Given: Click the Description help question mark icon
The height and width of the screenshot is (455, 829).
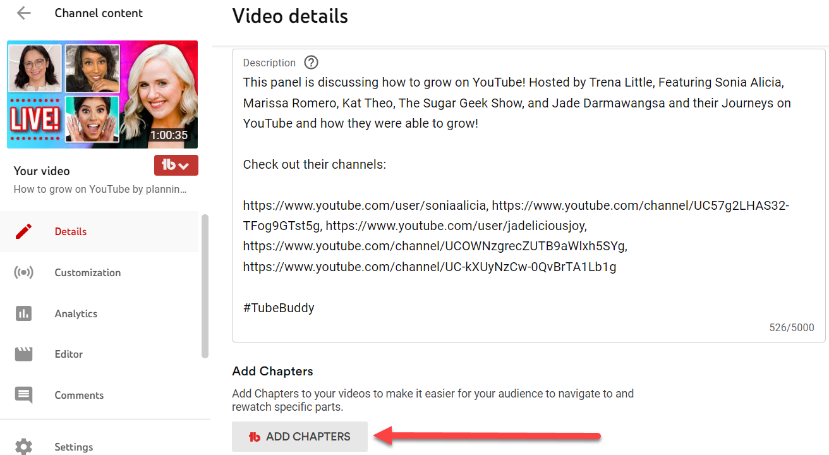Looking at the screenshot, I should coord(311,63).
